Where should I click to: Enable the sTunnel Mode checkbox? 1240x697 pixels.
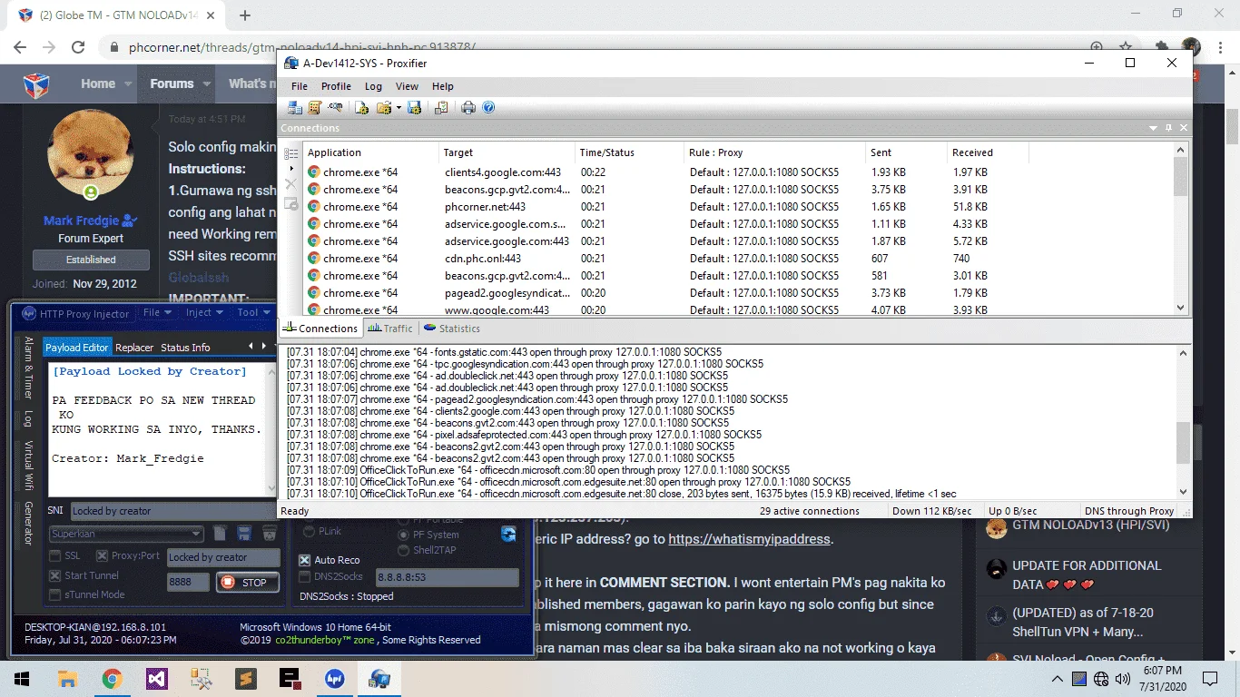56,594
